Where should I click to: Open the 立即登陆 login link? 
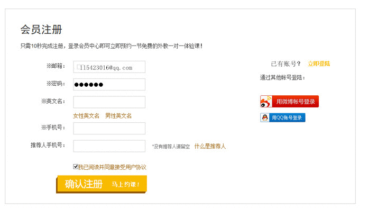tap(319, 63)
